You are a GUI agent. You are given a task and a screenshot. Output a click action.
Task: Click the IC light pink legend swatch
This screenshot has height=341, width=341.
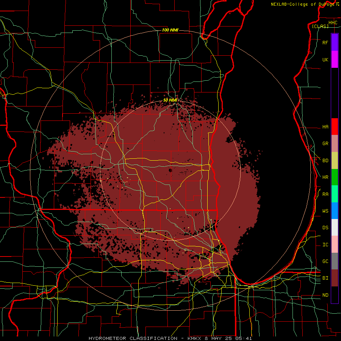click(335, 244)
